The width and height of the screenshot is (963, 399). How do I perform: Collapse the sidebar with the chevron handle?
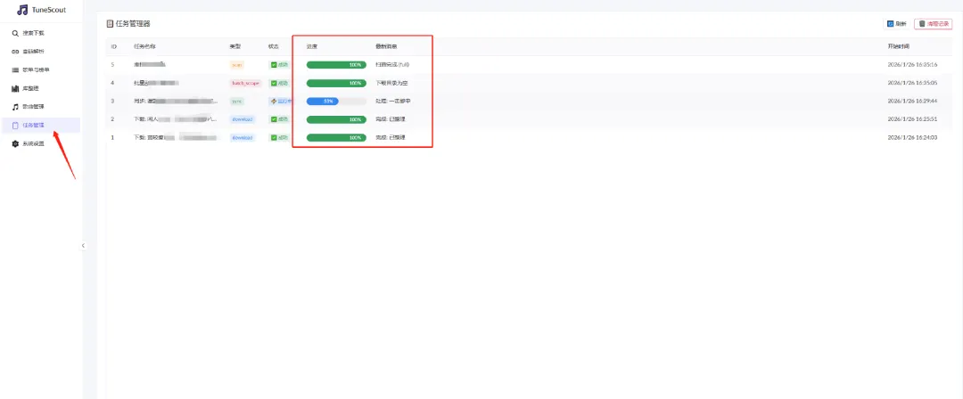pos(83,246)
